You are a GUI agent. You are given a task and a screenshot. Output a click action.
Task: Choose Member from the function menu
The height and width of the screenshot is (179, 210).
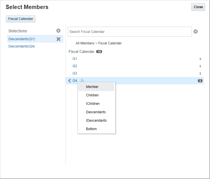96,87
